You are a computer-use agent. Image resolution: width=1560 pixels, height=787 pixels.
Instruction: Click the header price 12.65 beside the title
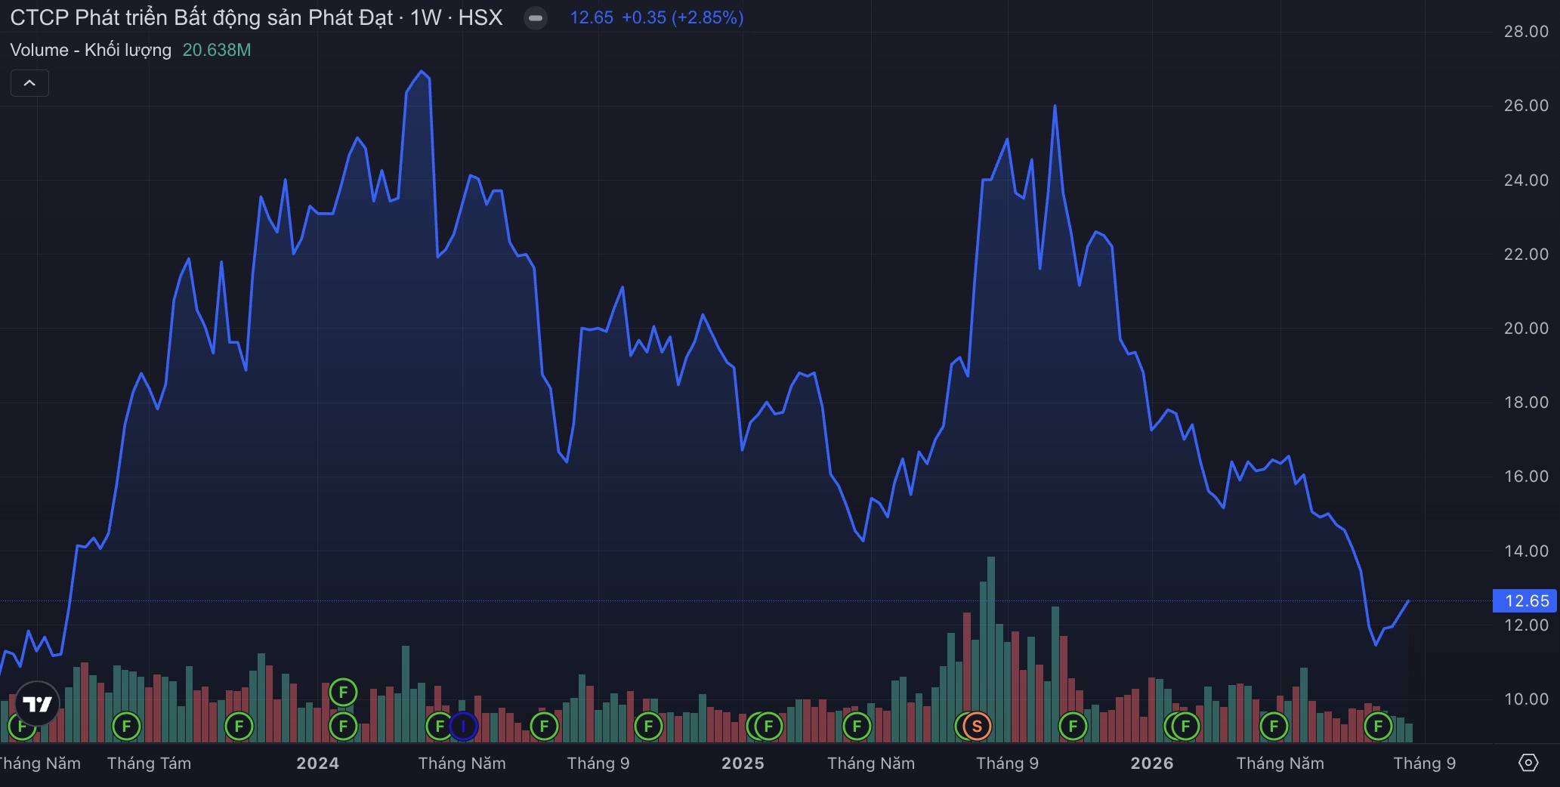click(x=592, y=18)
